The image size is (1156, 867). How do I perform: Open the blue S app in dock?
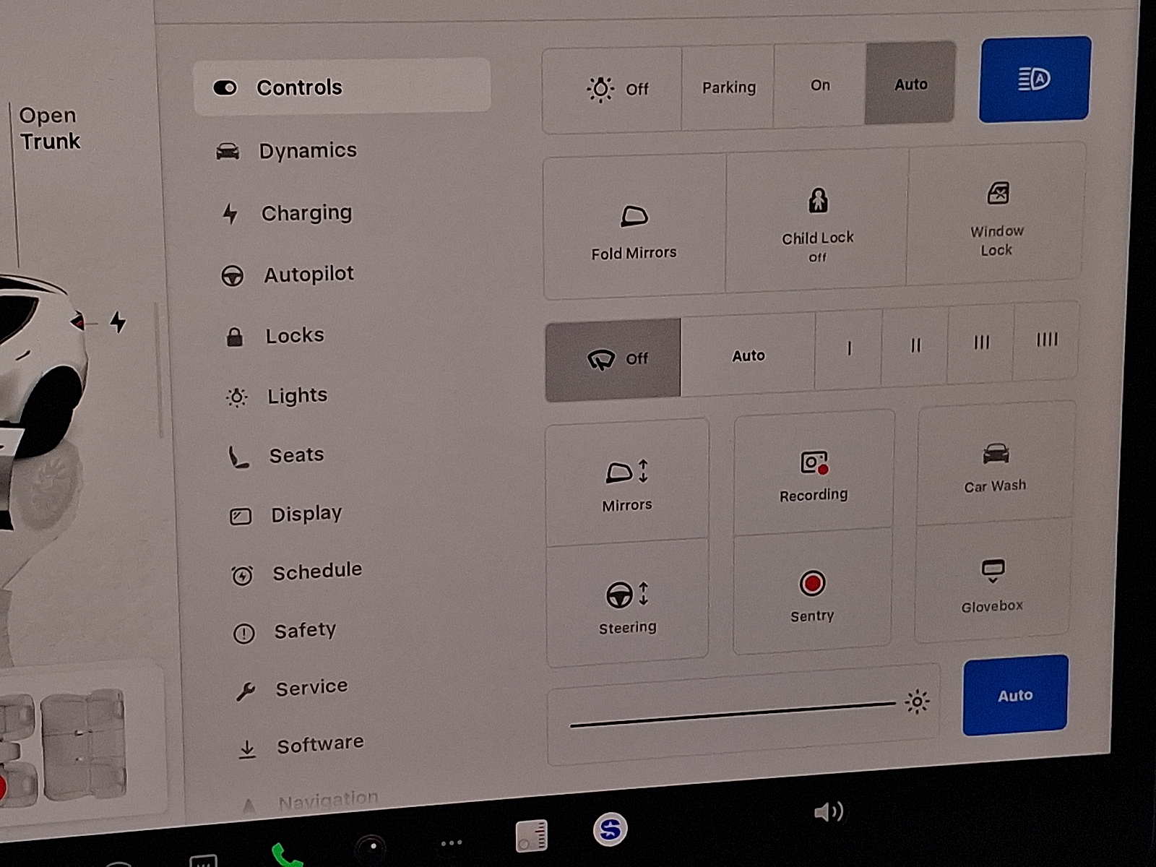(610, 829)
